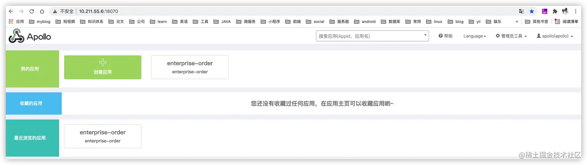Open the 英语 bookmark folder
This screenshot has height=165, width=587.
tap(180, 22)
